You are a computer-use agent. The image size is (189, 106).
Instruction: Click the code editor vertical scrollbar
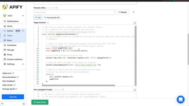pyautogui.click(x=136, y=56)
